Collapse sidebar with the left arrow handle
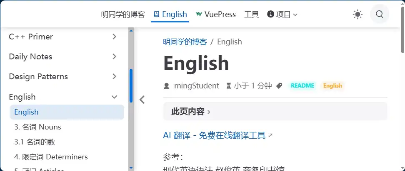405x171 pixels. pos(142,100)
